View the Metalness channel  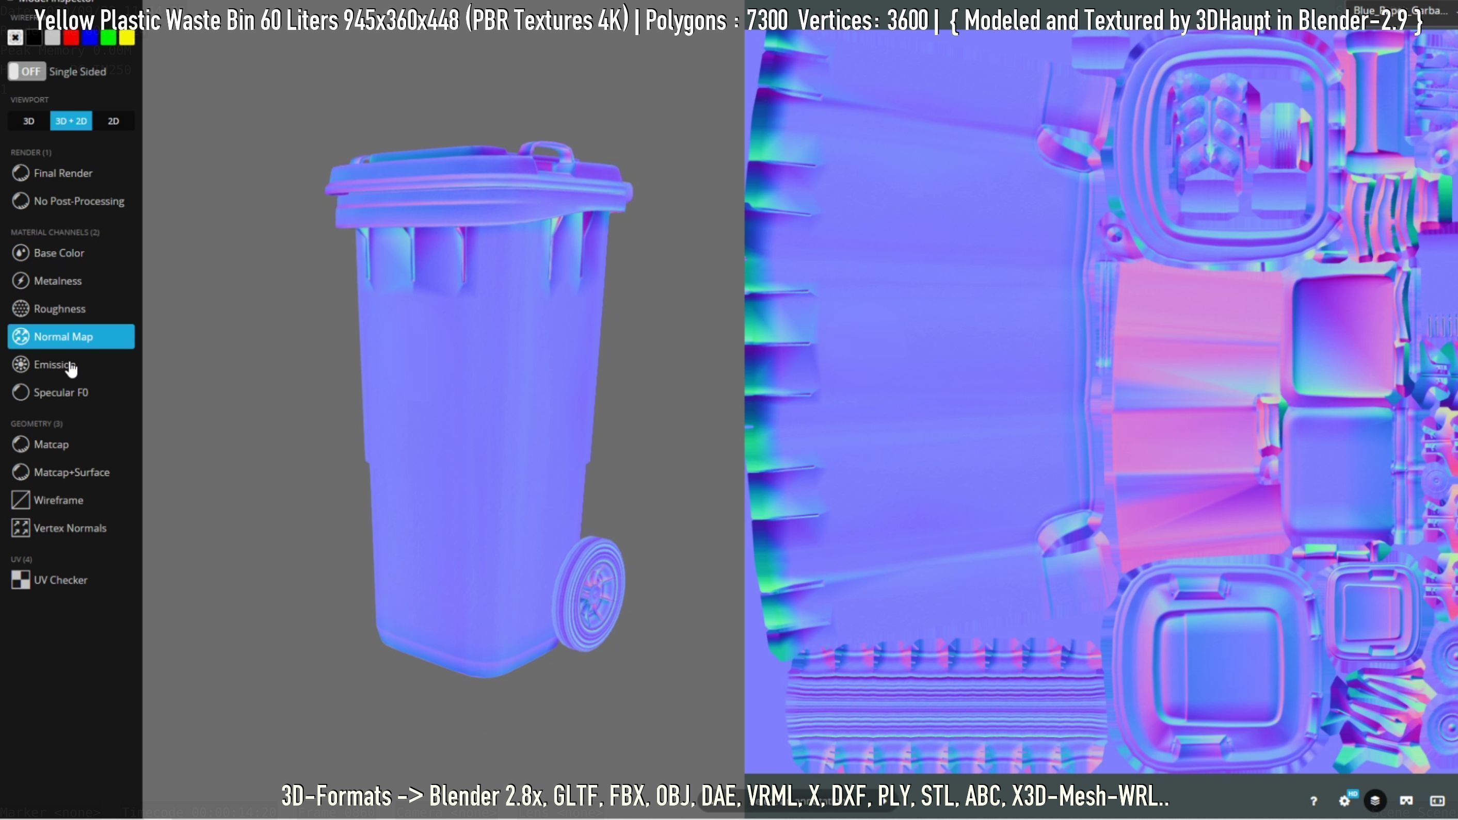71,281
